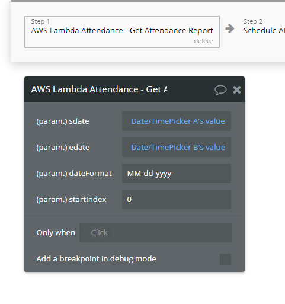This screenshot has height=304, width=285.
Task: Open the comment bubble icon in panel header
Action: pyautogui.click(x=220, y=90)
